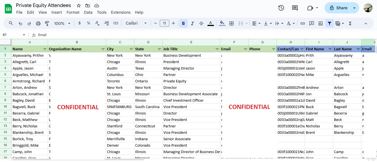Open zoom level 100% dropdown
The image size is (377, 162).
[x=62, y=23]
